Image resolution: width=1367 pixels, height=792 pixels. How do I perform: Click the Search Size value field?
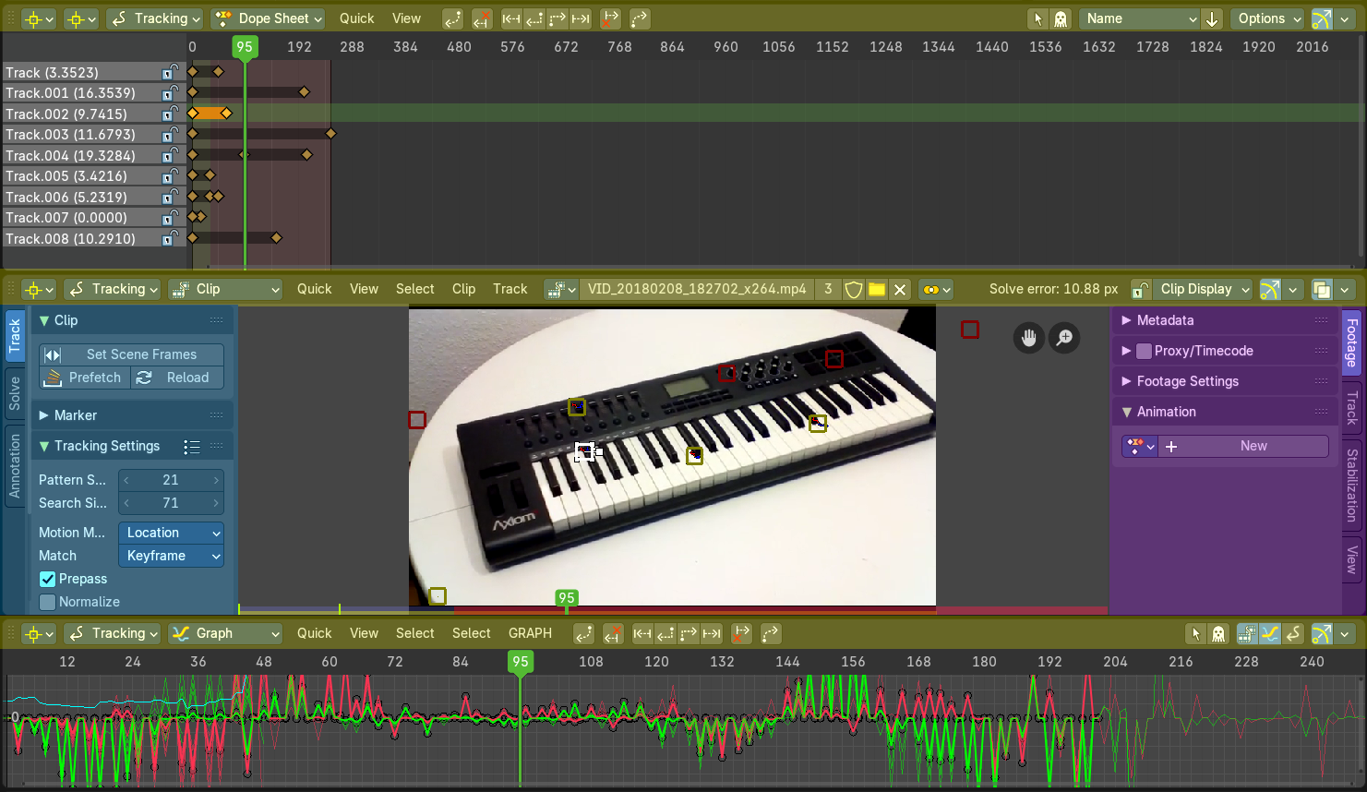point(171,504)
